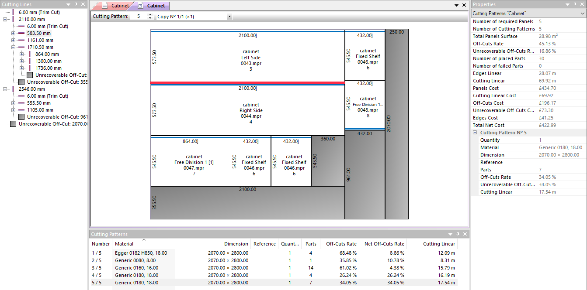This screenshot has width=587, height=290.
Task: Collapse Cutting Pattern N° 5 property group
Action: click(475, 133)
